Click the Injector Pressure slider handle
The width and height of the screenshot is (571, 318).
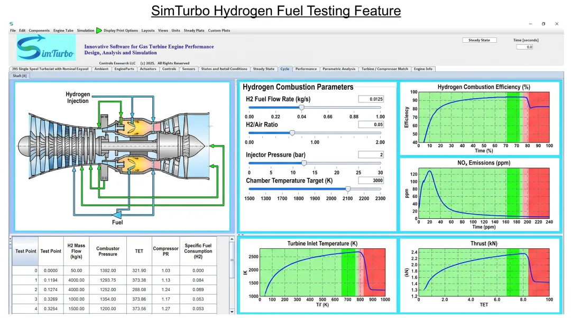(x=303, y=163)
